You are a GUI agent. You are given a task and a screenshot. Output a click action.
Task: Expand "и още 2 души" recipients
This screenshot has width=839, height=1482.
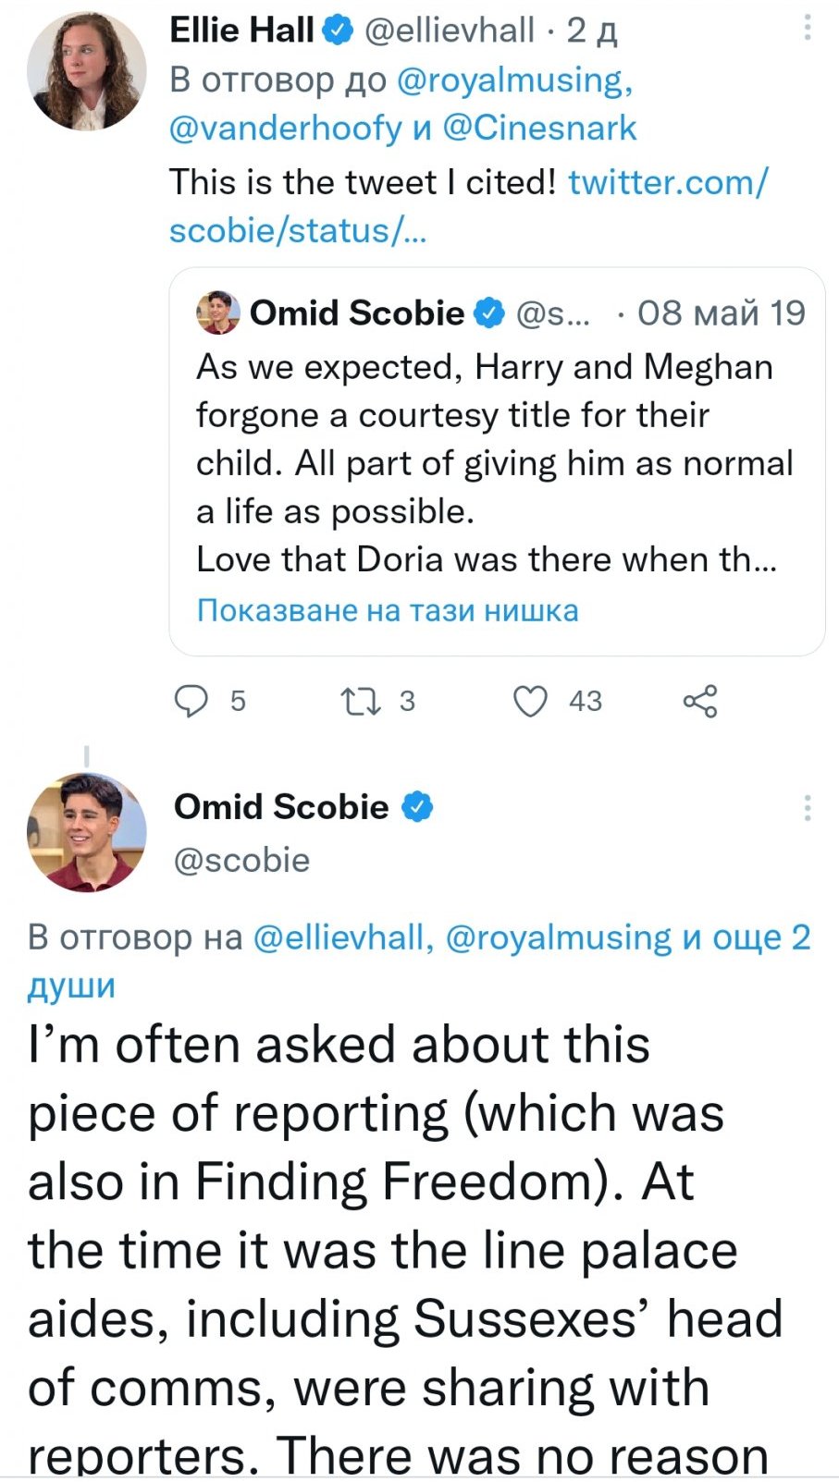click(x=746, y=937)
